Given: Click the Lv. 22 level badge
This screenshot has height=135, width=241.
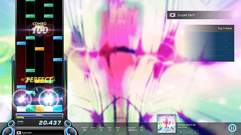Looking at the screenshot, I should (x=188, y=132).
